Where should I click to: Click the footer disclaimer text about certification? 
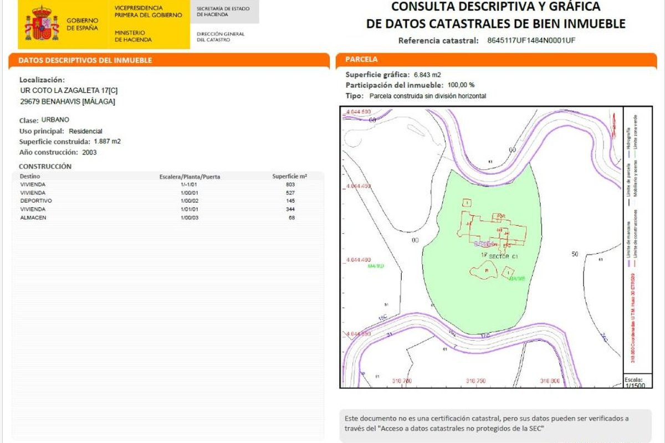487,424
